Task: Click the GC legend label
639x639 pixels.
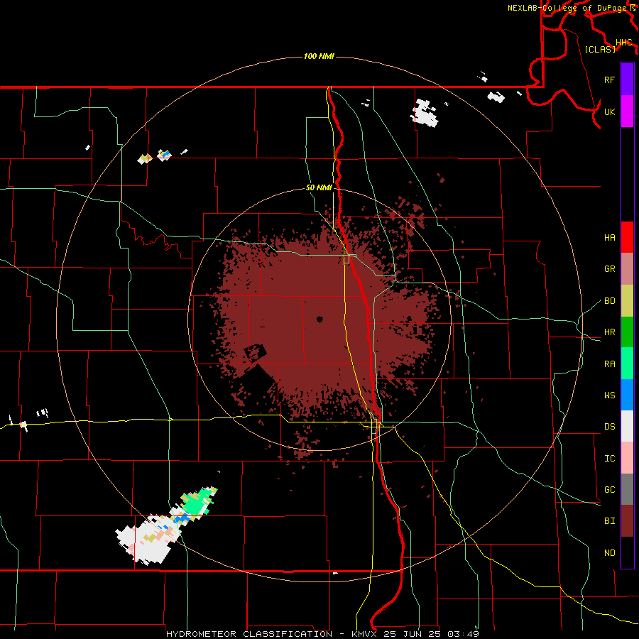Action: pyautogui.click(x=609, y=490)
